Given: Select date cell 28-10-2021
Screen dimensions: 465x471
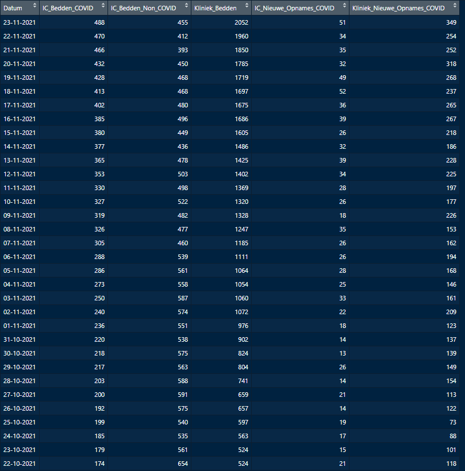Looking at the screenshot, I should [19, 381].
